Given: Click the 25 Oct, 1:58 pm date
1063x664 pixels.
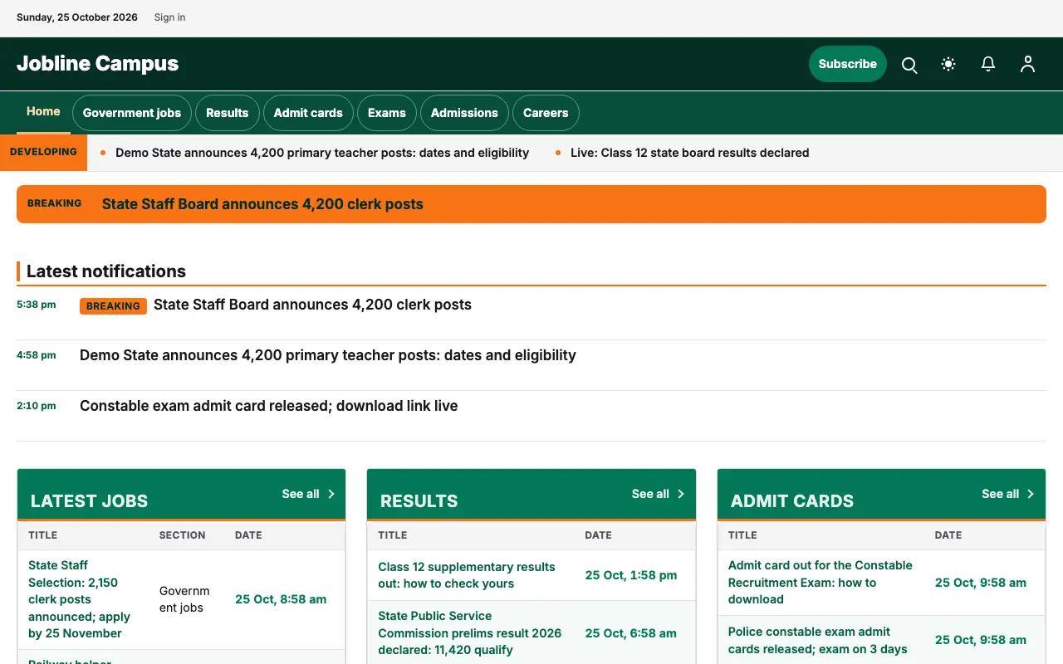Looking at the screenshot, I should [x=631, y=575].
